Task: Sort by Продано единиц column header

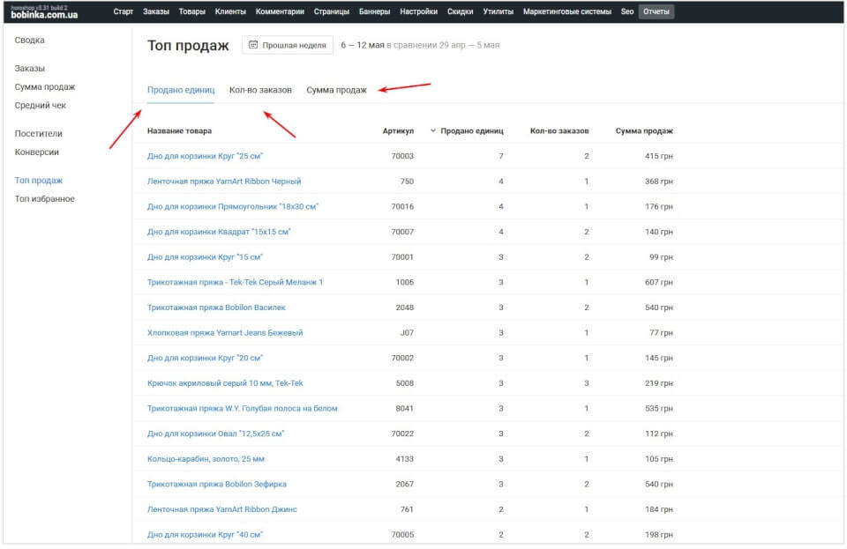Action: 471,131
